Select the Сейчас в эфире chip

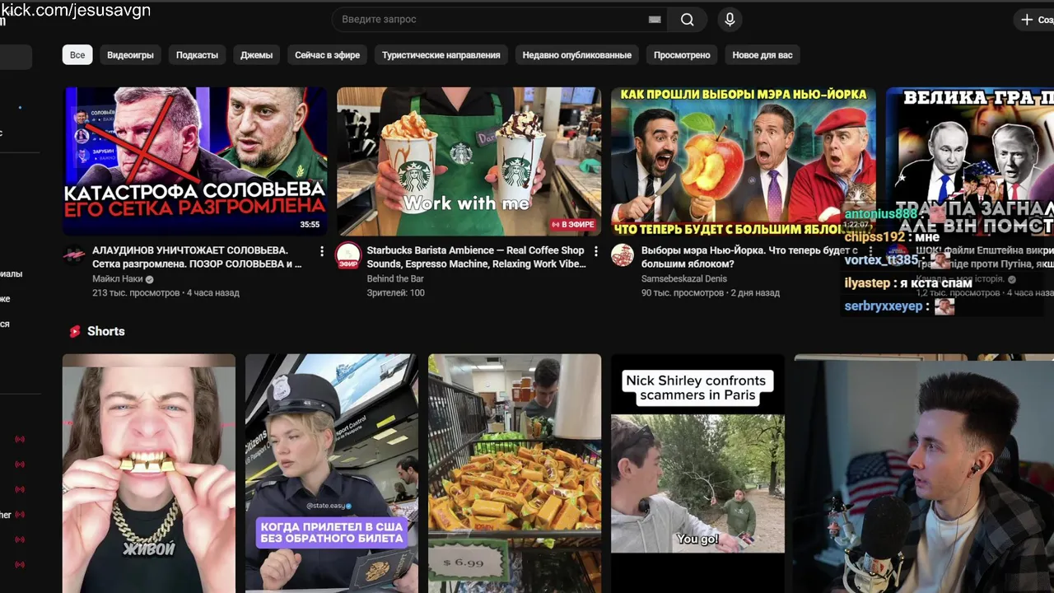click(327, 55)
